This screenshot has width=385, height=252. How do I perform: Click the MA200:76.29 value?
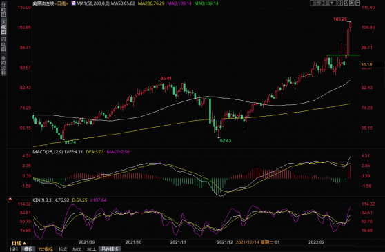pyautogui.click(x=151, y=3)
